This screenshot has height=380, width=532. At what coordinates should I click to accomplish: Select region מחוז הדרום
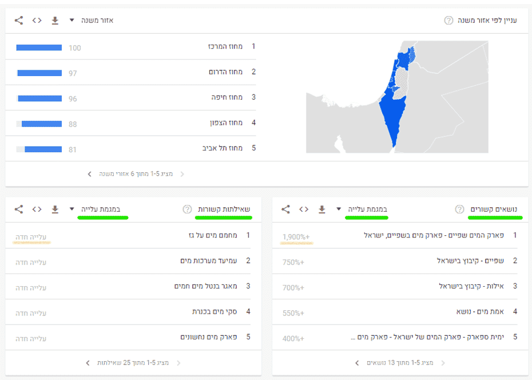click(x=225, y=72)
